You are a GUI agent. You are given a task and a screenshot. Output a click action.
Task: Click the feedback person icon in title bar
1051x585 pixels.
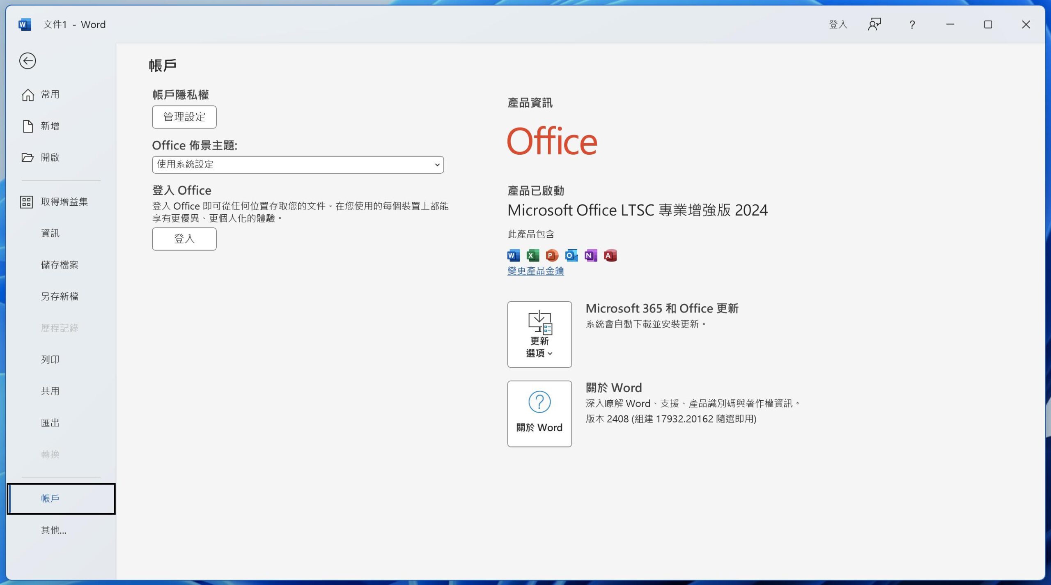point(874,25)
